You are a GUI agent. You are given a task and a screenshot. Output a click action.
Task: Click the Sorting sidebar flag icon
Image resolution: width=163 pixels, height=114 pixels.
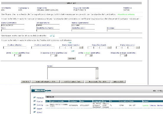click(34, 105)
